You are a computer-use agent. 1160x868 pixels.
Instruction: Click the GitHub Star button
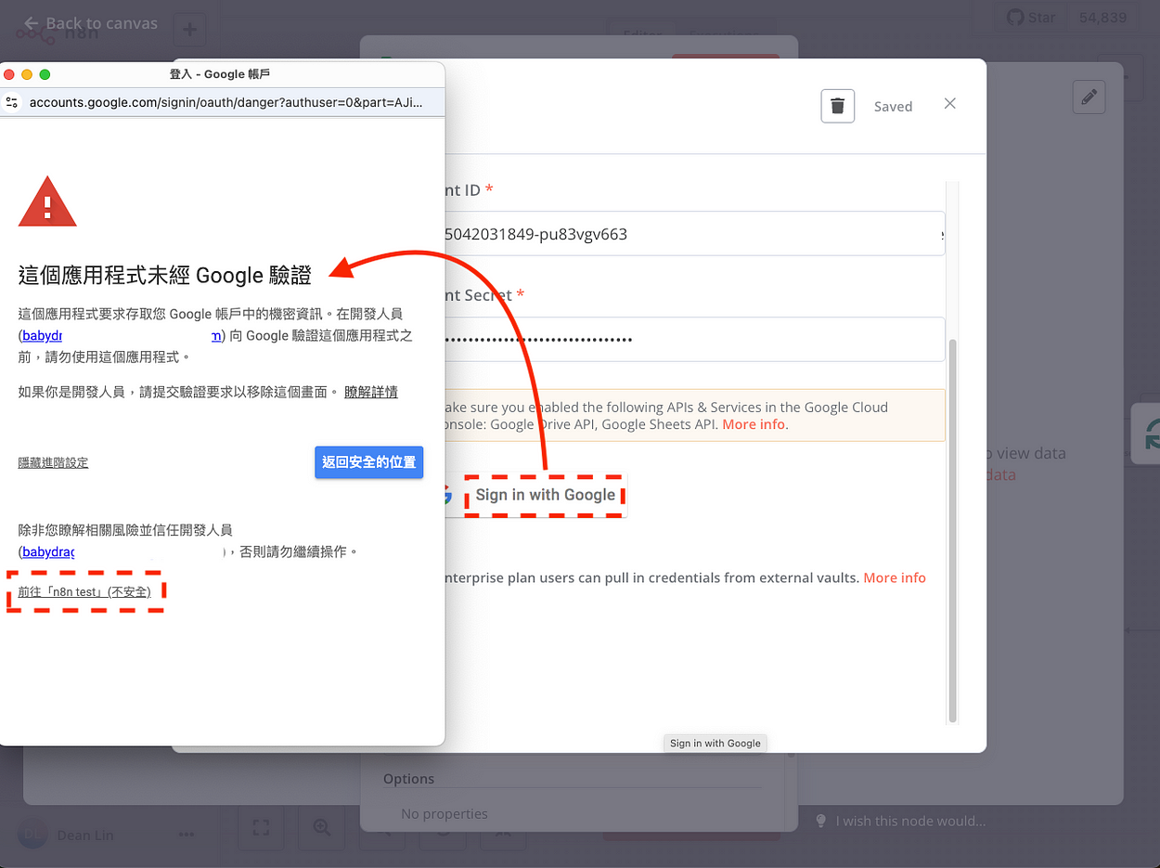[x=1031, y=17]
